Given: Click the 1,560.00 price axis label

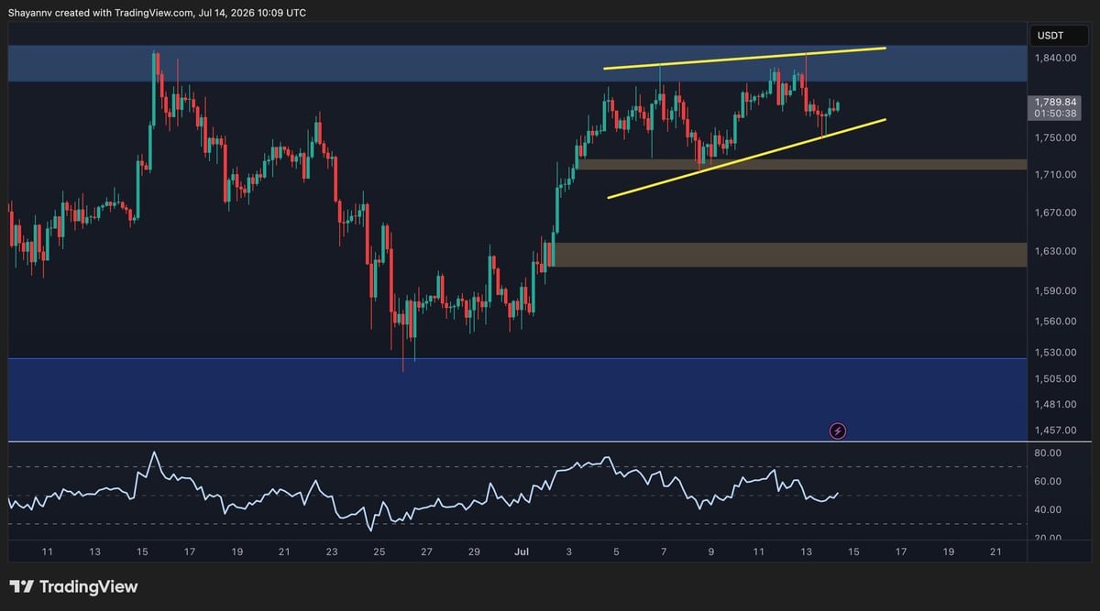Looking at the screenshot, I should click(1055, 322).
